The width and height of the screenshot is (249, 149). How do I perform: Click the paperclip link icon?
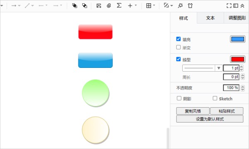(x=109, y=6)
